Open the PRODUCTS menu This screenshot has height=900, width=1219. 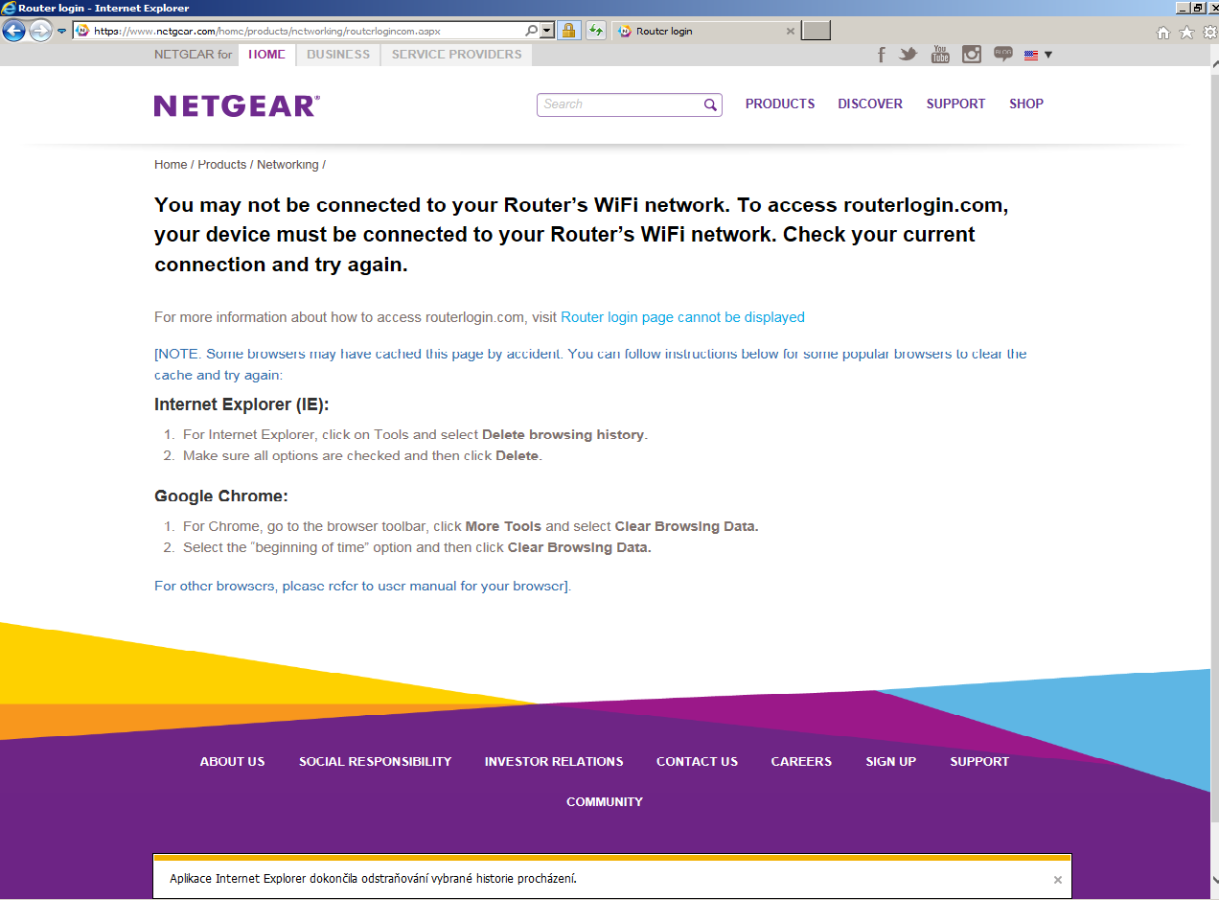tap(780, 104)
